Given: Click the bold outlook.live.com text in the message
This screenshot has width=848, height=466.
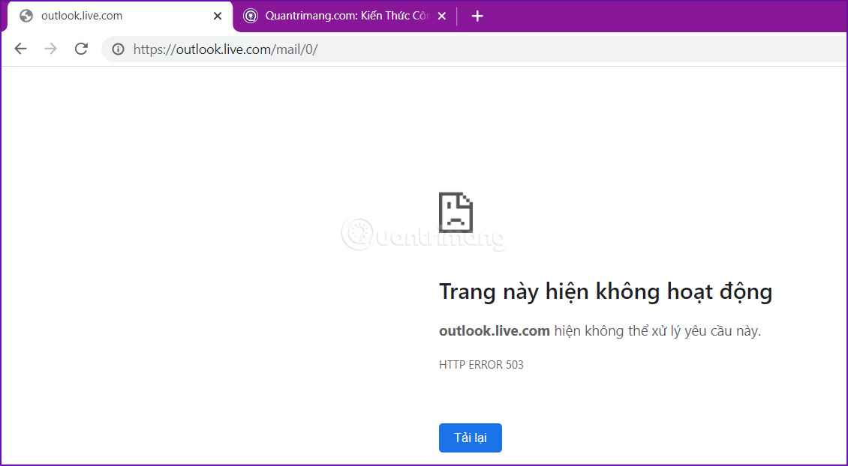Looking at the screenshot, I should [x=494, y=330].
